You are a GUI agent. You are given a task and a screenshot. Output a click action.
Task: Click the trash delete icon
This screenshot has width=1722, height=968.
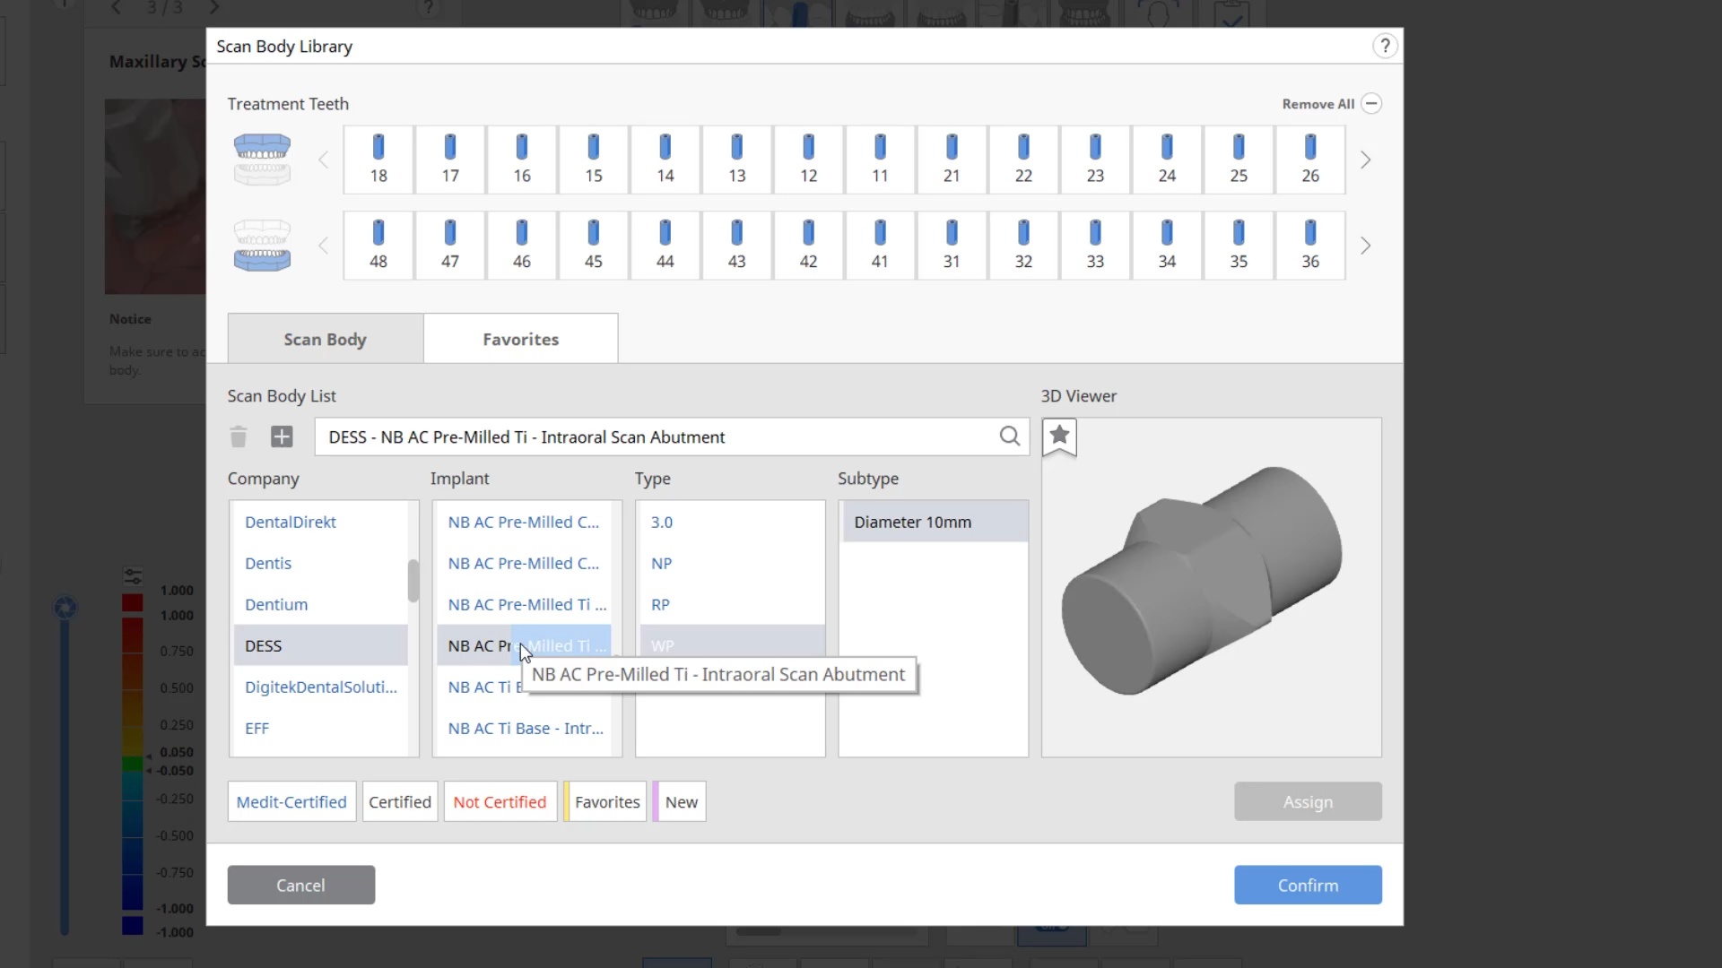pyautogui.click(x=238, y=436)
